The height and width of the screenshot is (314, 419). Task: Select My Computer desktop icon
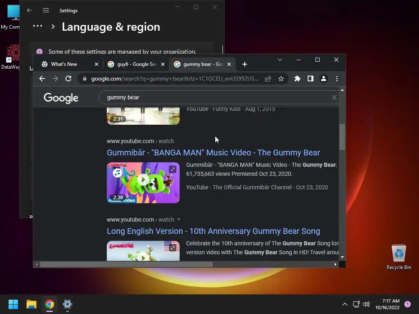(x=10, y=18)
